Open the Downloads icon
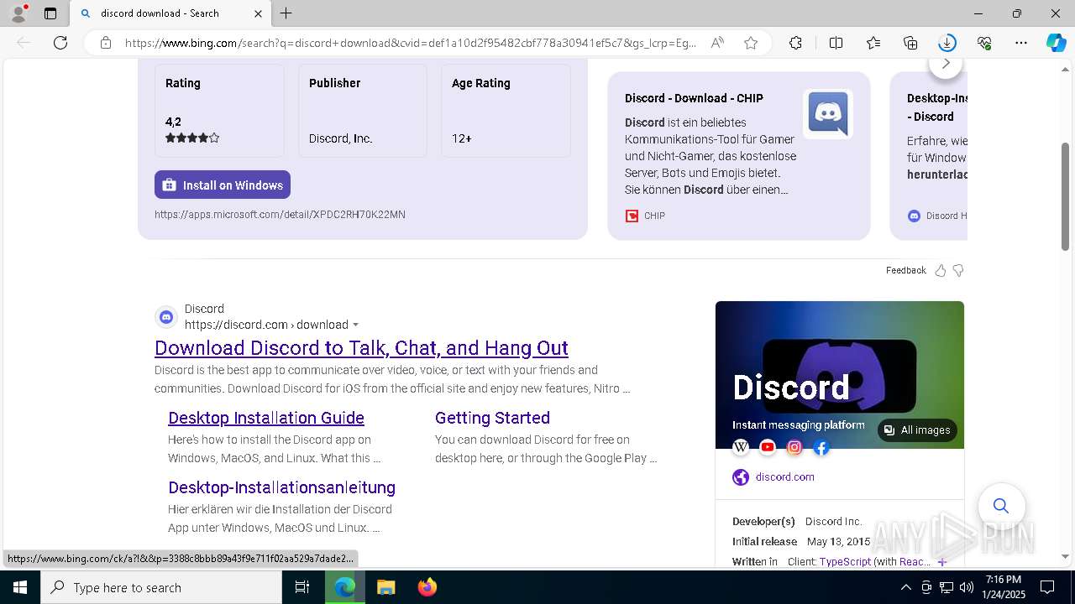Screen dimensions: 1075x604 [x=947, y=43]
